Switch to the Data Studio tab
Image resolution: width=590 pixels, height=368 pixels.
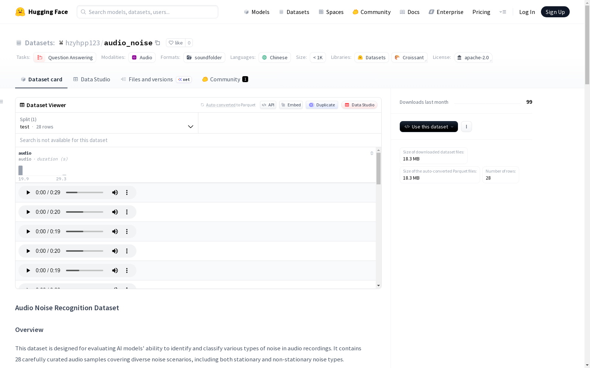[91, 79]
